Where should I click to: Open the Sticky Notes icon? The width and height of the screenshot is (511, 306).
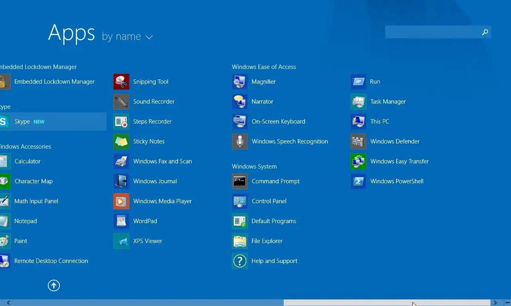pyautogui.click(x=121, y=141)
